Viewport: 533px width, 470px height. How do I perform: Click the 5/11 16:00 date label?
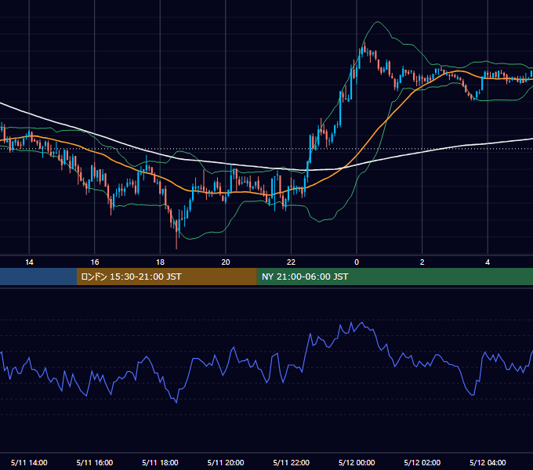coord(95,462)
